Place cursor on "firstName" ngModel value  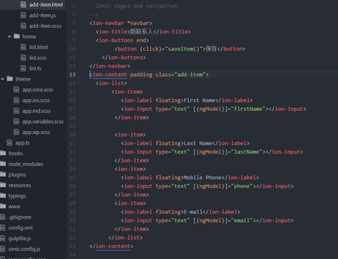click(x=248, y=109)
